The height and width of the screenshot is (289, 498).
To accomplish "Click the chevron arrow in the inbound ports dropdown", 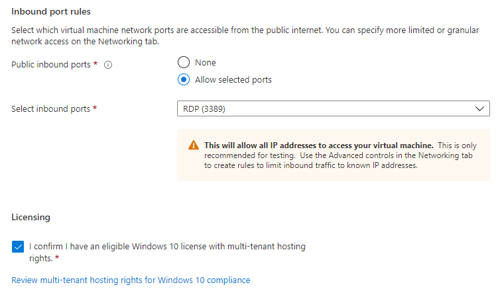I will [x=479, y=108].
